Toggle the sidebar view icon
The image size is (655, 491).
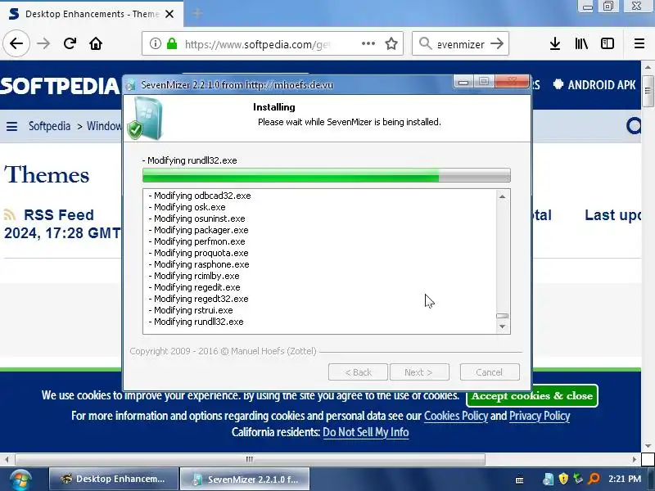608,43
